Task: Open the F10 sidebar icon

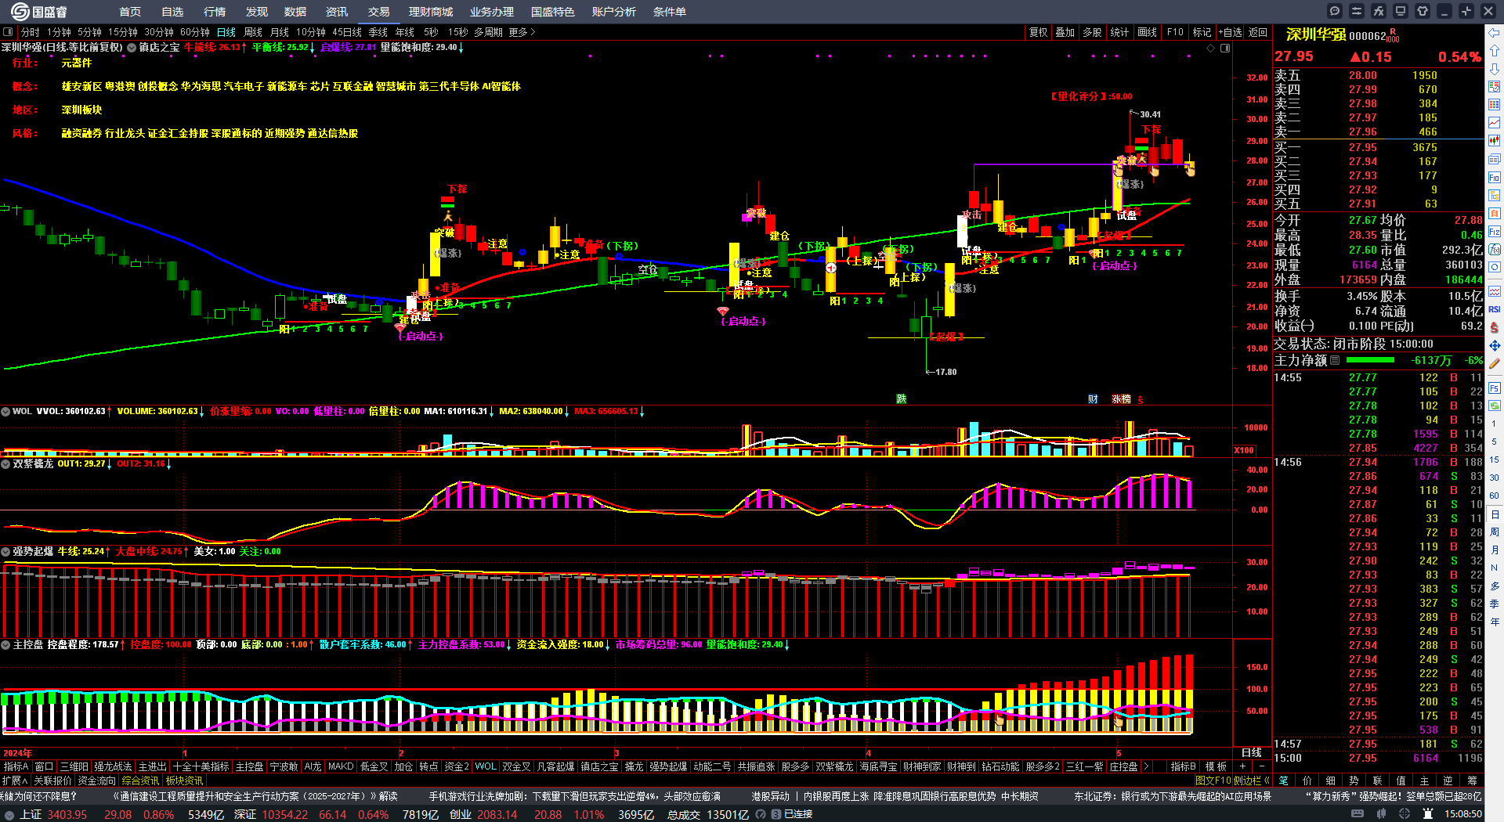Action: click(1495, 178)
